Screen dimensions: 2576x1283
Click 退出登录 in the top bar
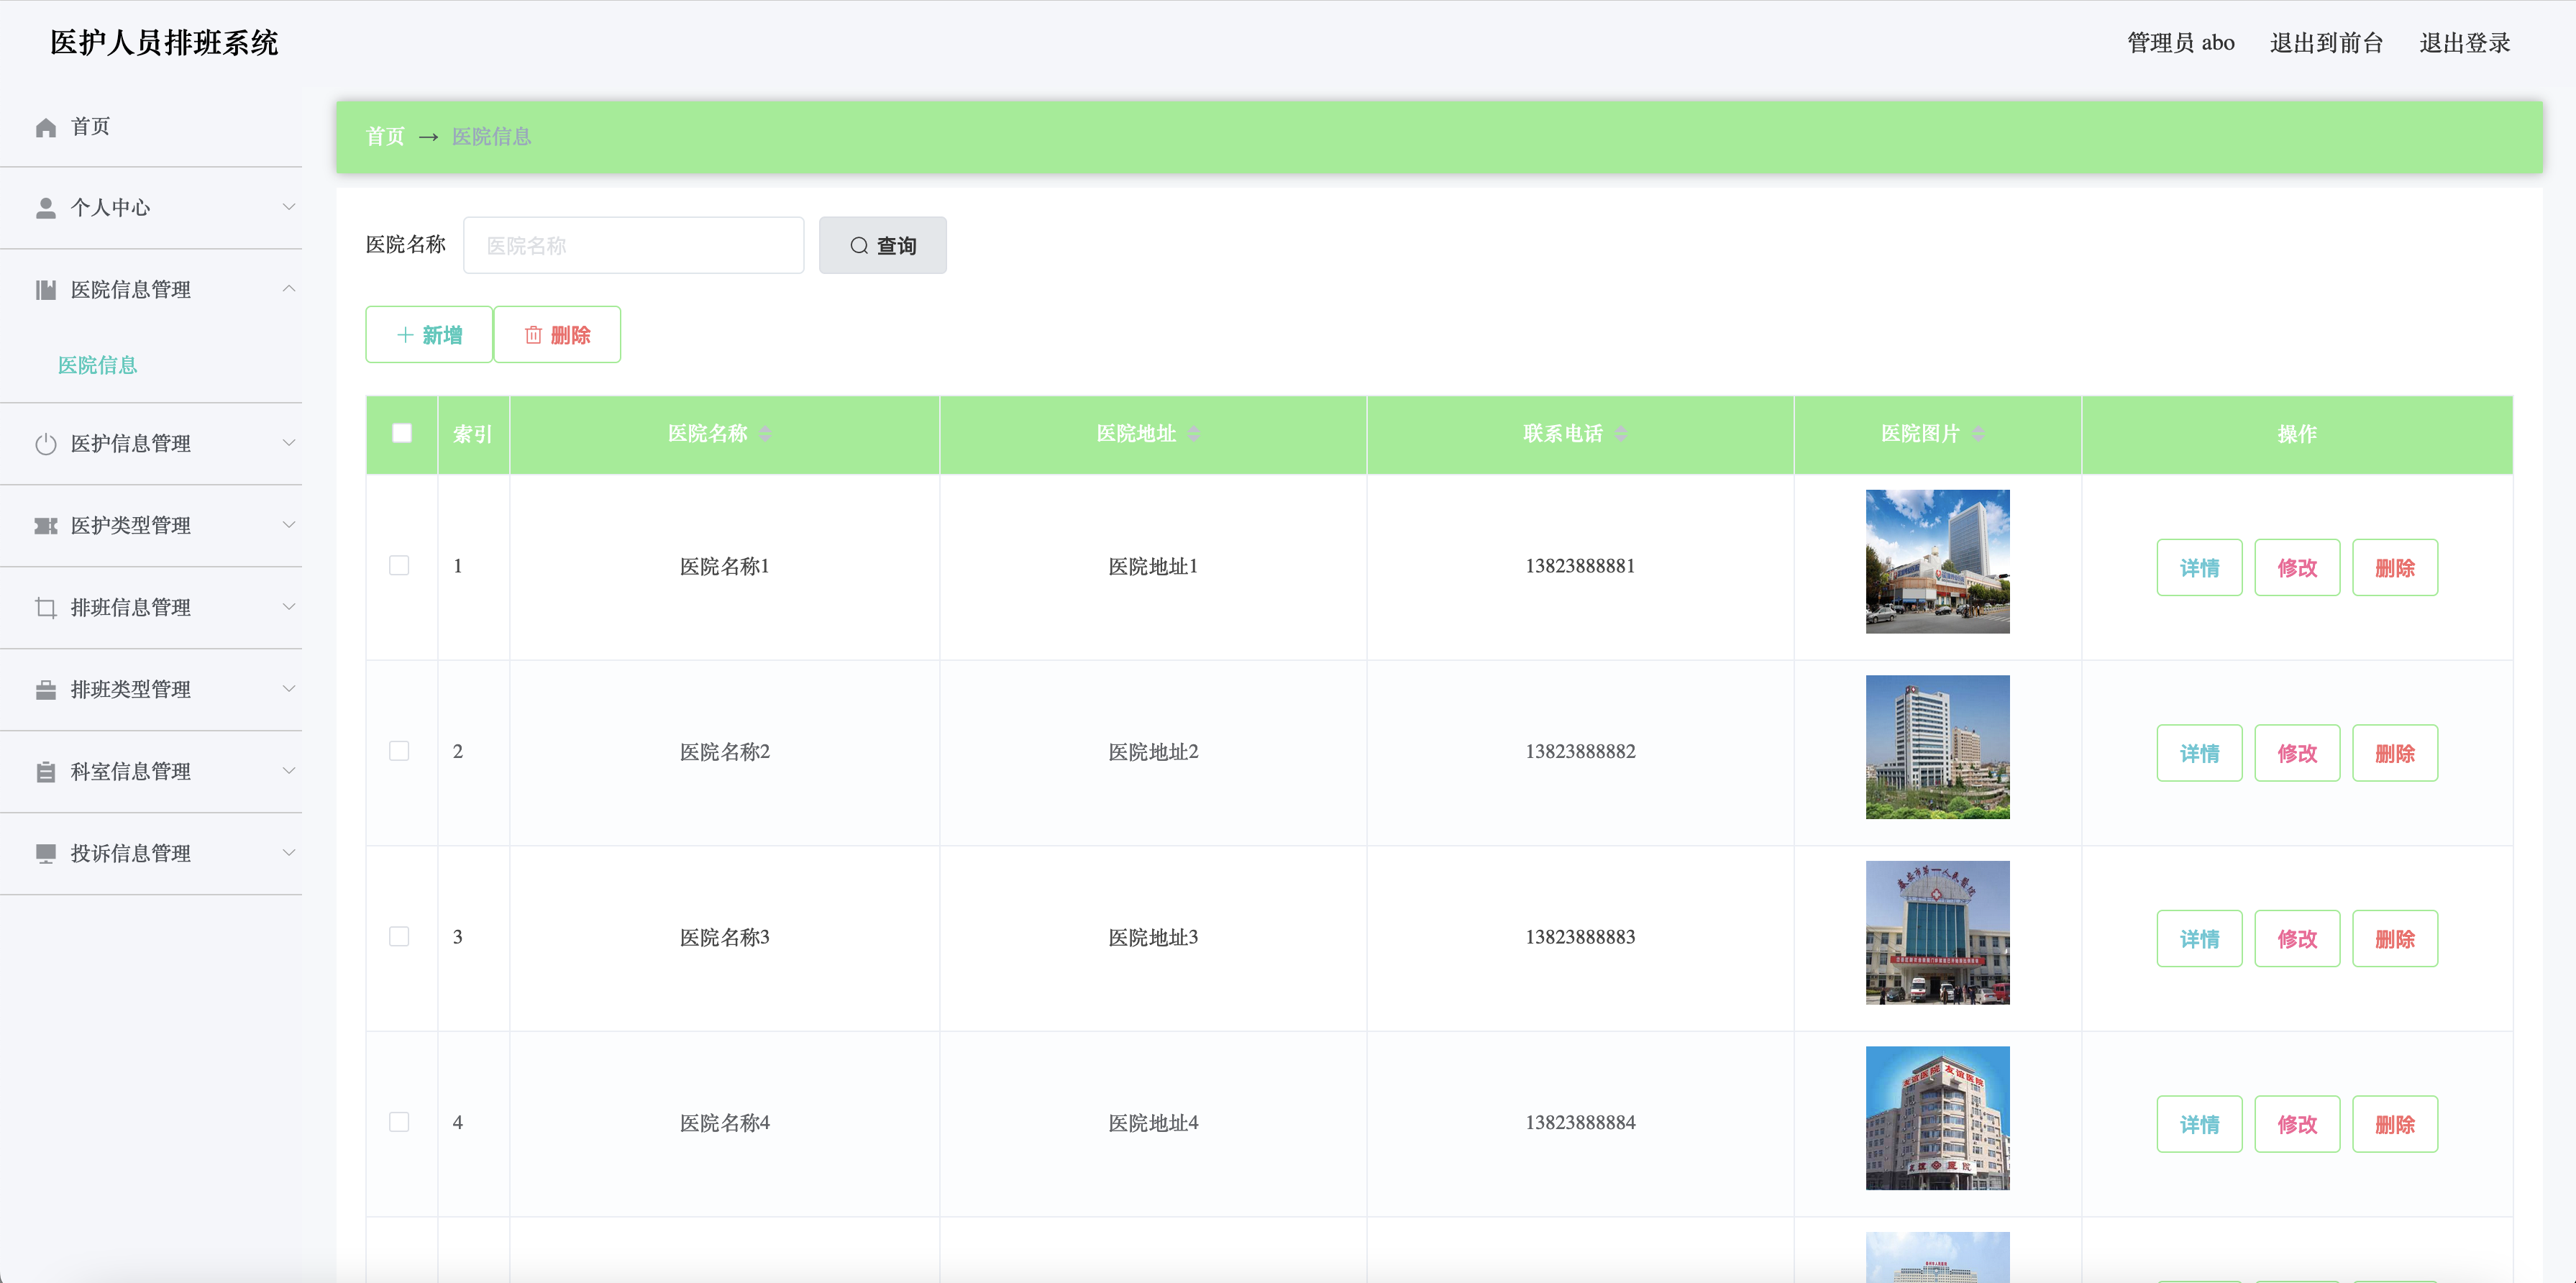pyautogui.click(x=2465, y=43)
